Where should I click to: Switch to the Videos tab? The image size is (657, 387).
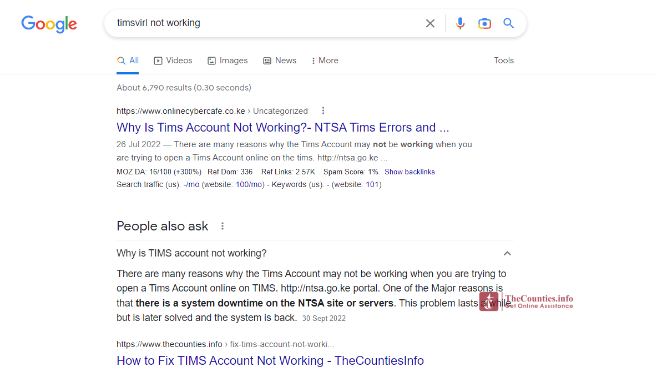173,61
